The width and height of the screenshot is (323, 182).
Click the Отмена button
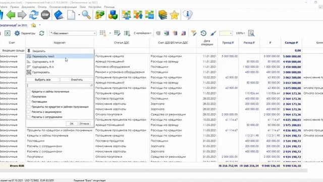84,123
